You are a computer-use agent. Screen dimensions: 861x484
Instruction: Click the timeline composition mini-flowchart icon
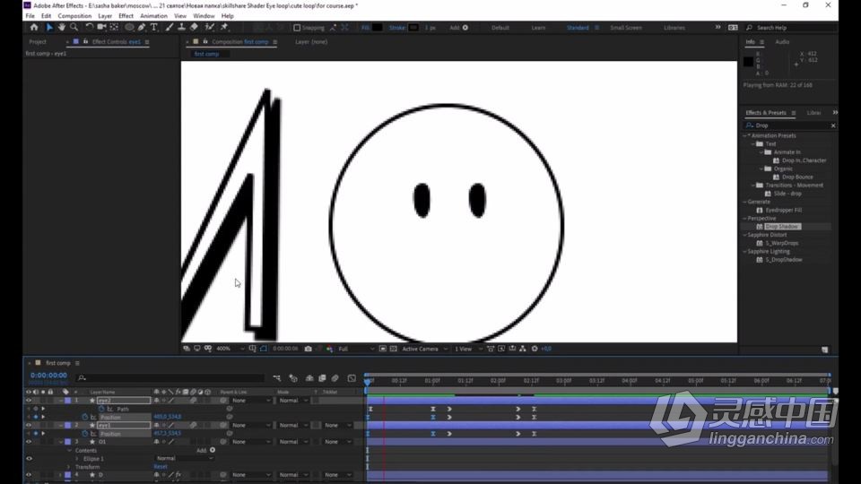pyautogui.click(x=277, y=378)
